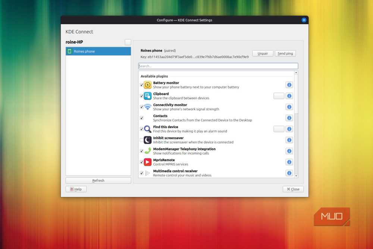Viewport: 373px width, 249px height.
Task: Click the MprisRemote red play icon
Action: coord(147,162)
